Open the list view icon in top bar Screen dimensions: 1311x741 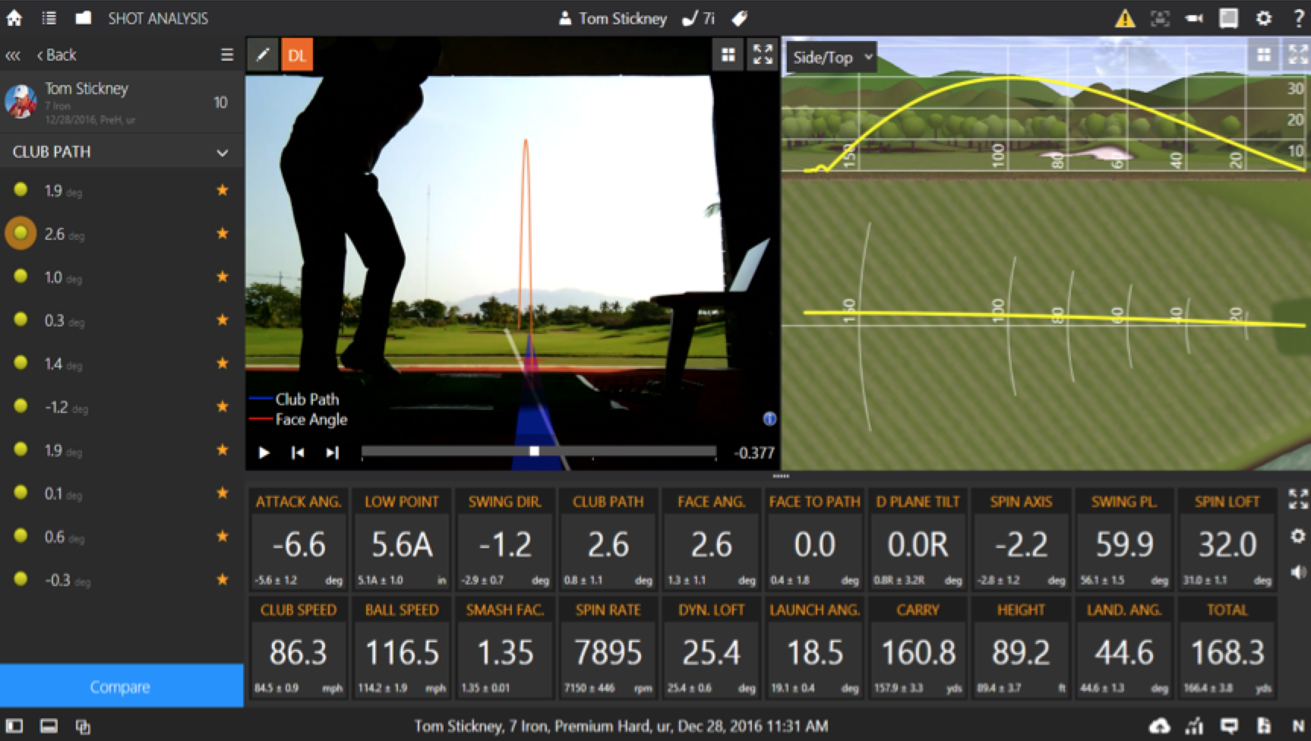tap(49, 18)
